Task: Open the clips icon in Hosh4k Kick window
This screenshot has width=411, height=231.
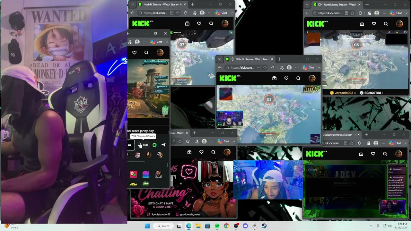Action: pyautogui.click(x=187, y=23)
